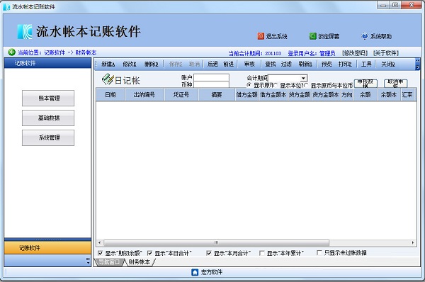Click the 宏方软件 home icon

195,272
